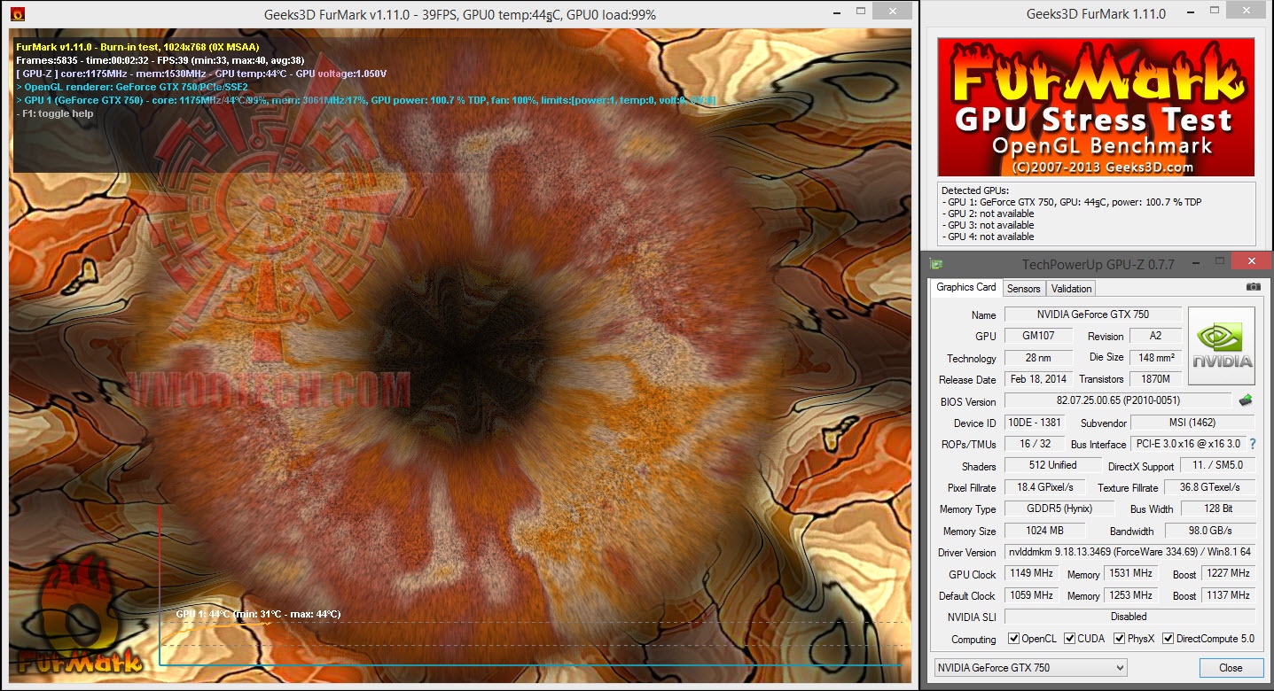
Task: Click the FurMark GPU Stress Test banner
Action: click(1096, 107)
